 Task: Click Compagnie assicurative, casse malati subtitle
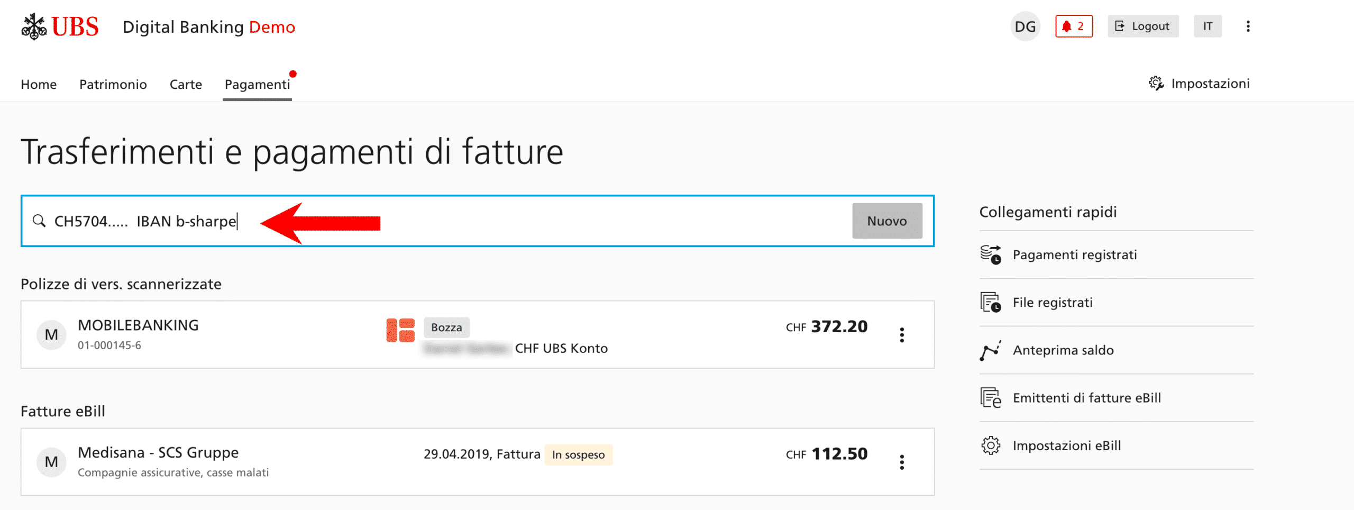173,472
